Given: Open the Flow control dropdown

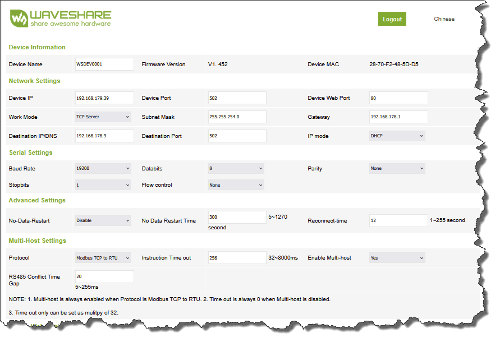Looking at the screenshot, I should (236, 185).
